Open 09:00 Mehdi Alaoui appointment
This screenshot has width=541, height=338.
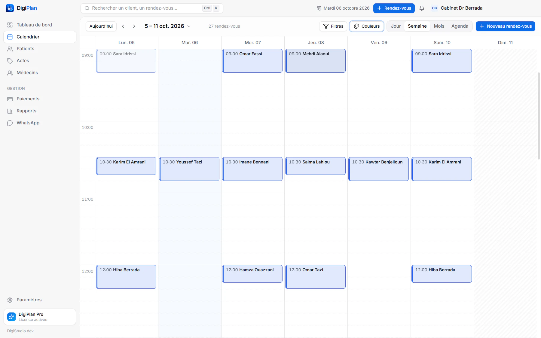click(316, 61)
